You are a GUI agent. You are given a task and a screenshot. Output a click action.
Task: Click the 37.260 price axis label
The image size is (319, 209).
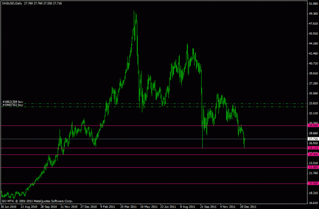(x=313, y=83)
